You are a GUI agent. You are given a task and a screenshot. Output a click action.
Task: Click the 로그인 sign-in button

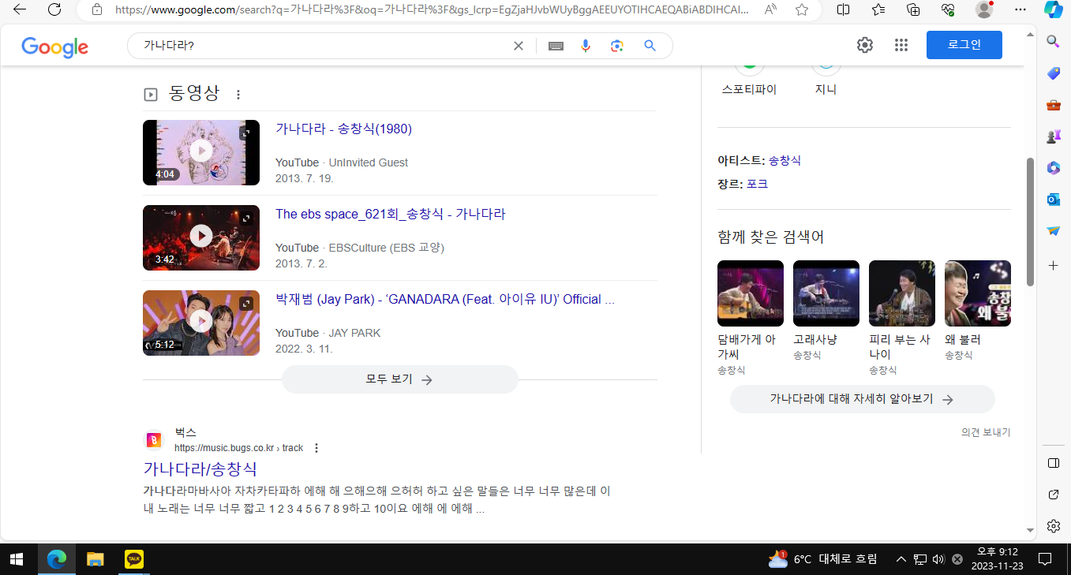(x=964, y=45)
